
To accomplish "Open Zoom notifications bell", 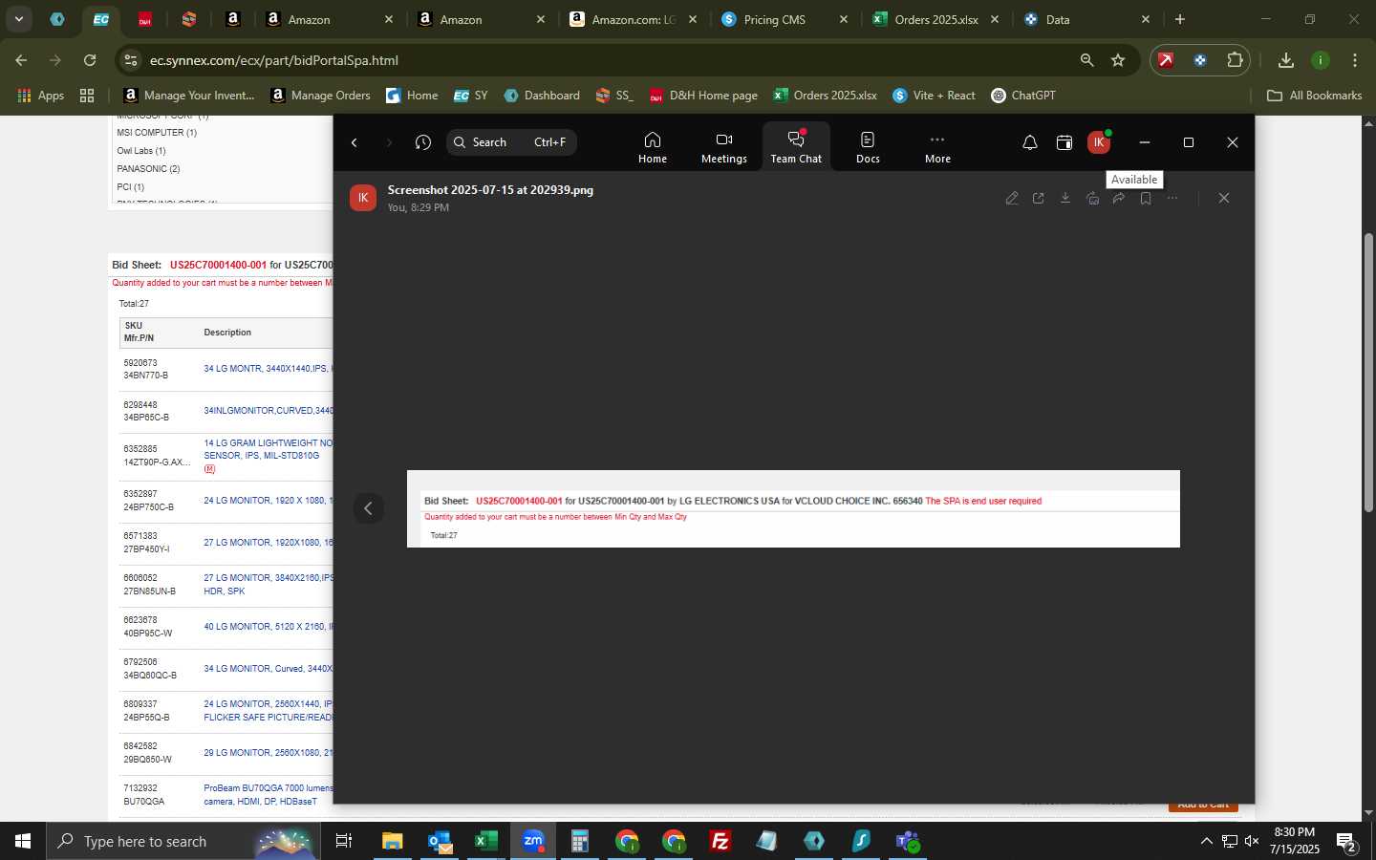I will pos(1029,142).
